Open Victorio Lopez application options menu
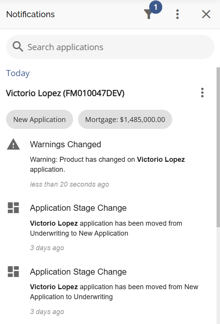Screen dimensions: 220x324 click(202, 93)
